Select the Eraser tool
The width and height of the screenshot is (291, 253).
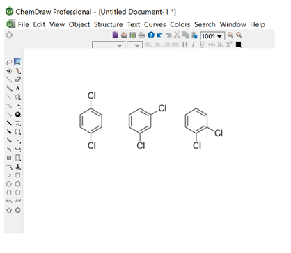[18, 80]
